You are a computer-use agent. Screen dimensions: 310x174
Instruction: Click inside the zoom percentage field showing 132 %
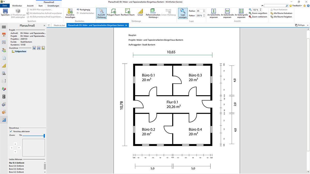tap(255, 10)
